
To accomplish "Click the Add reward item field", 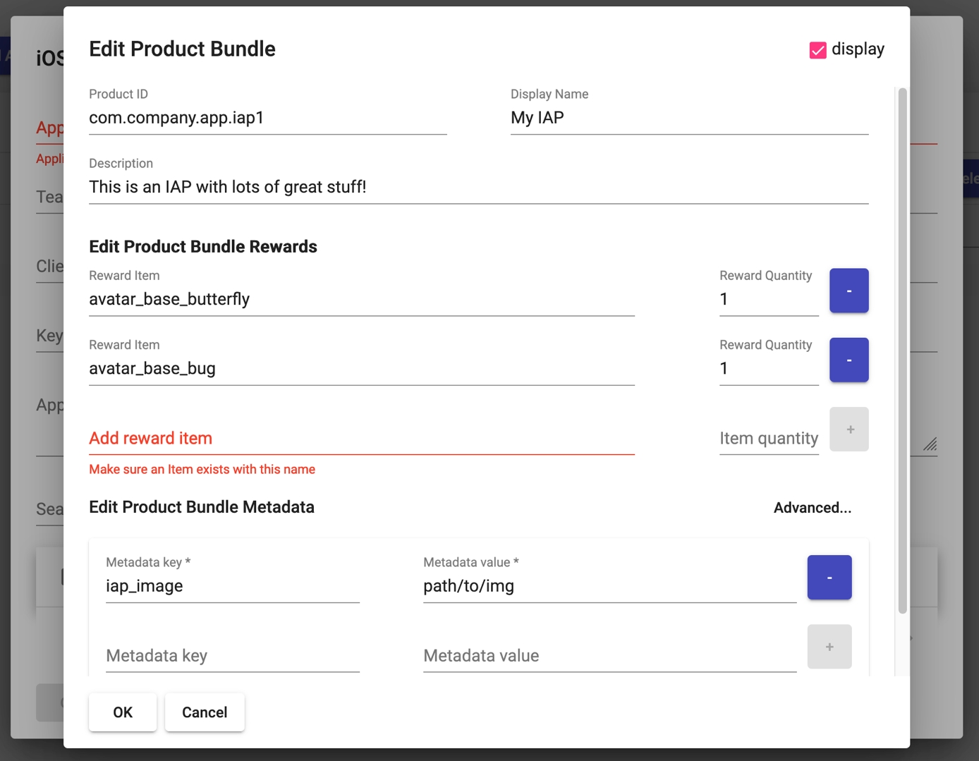I will coord(361,438).
